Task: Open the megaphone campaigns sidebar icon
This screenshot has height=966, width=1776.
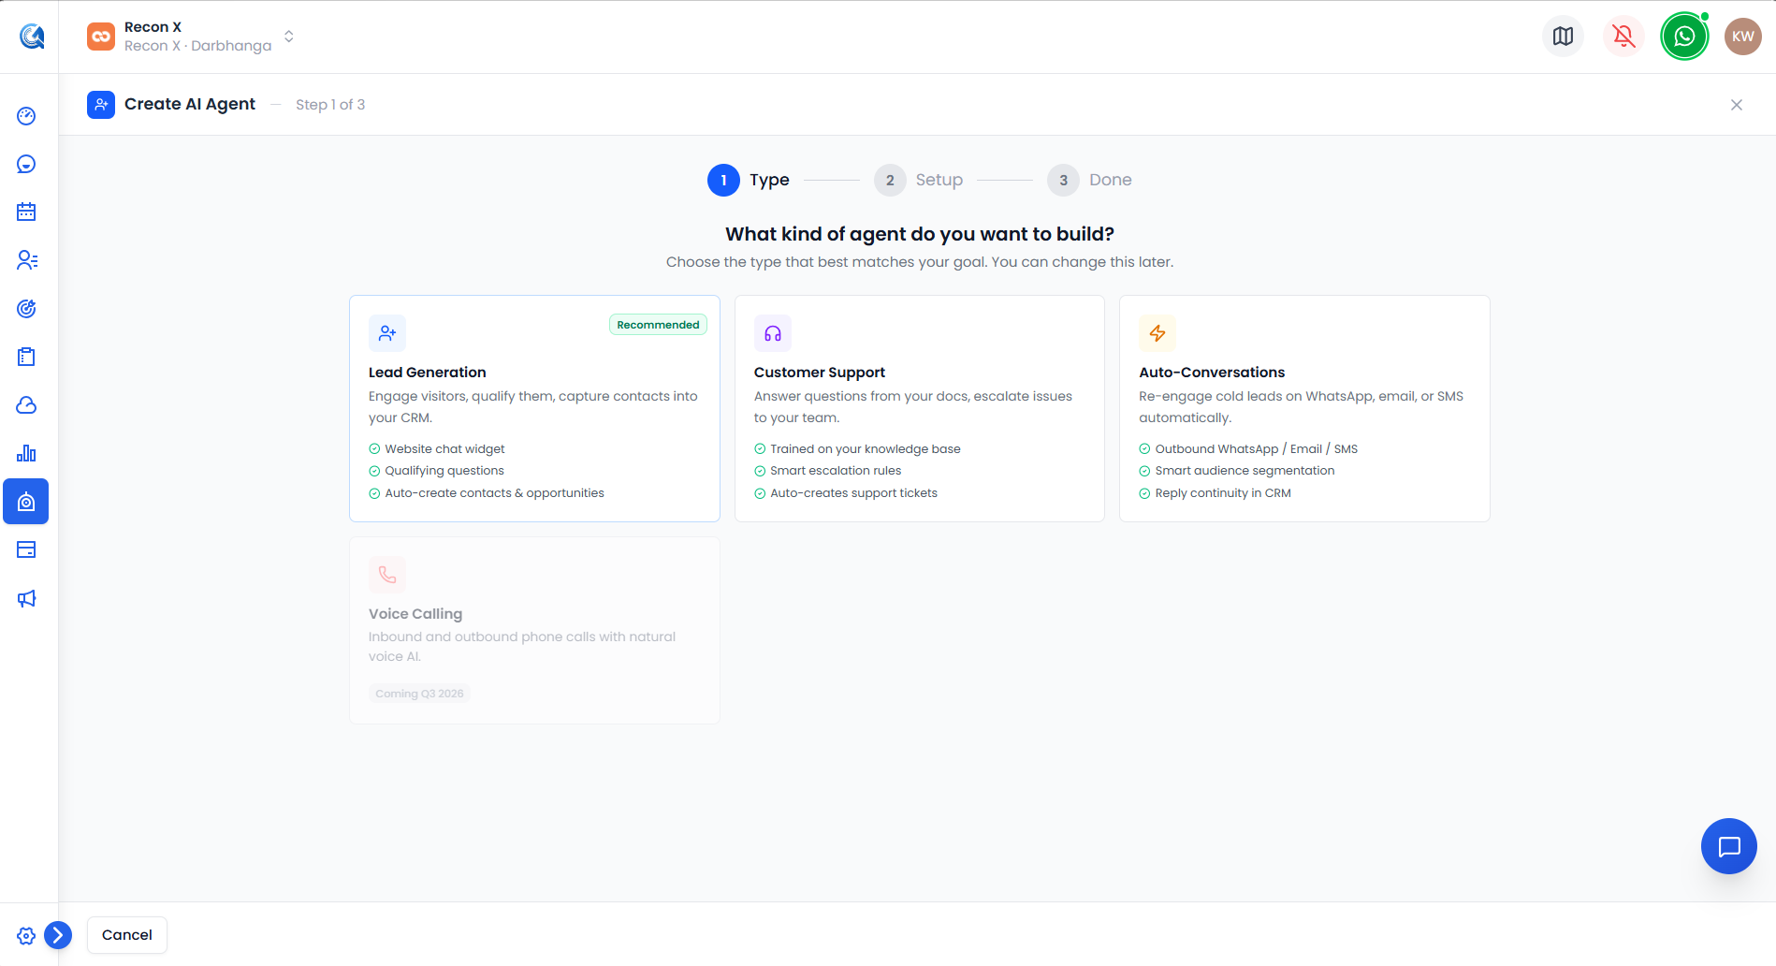Action: (x=26, y=598)
